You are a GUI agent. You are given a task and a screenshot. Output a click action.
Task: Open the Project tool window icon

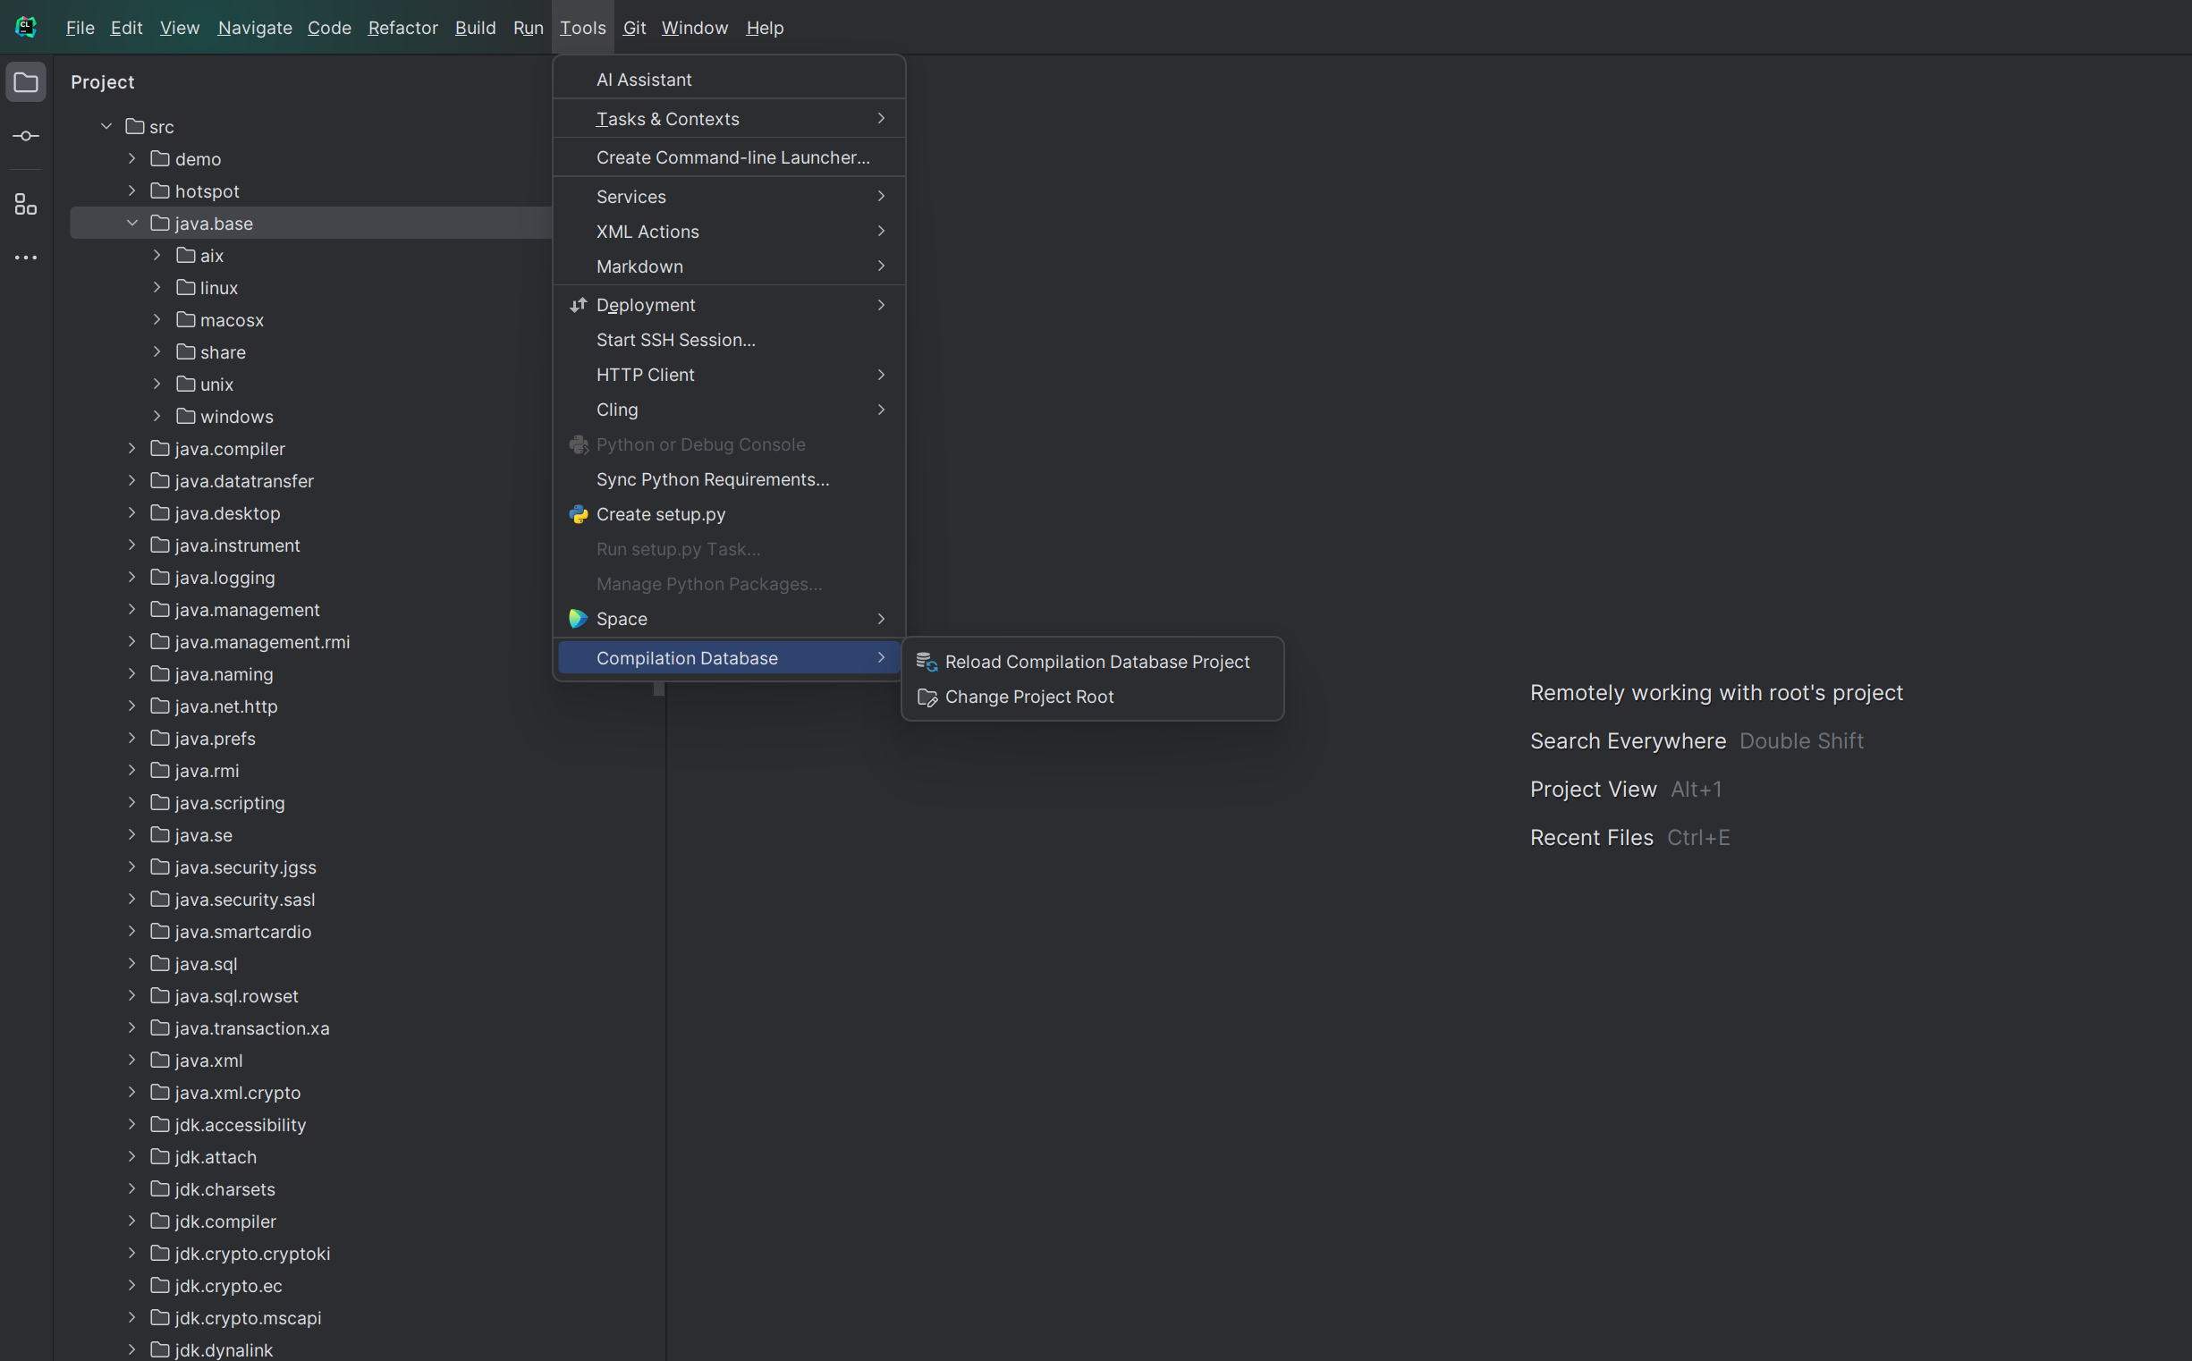(x=26, y=83)
